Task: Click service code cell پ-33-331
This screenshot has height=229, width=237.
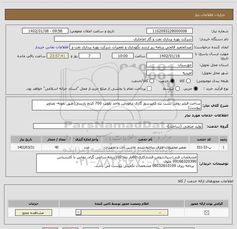Action: click(x=204, y=147)
